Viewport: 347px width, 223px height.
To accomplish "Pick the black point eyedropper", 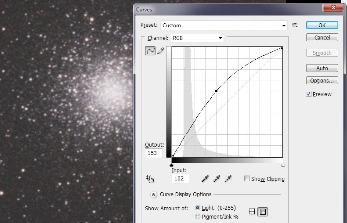I will pyautogui.click(x=205, y=179).
